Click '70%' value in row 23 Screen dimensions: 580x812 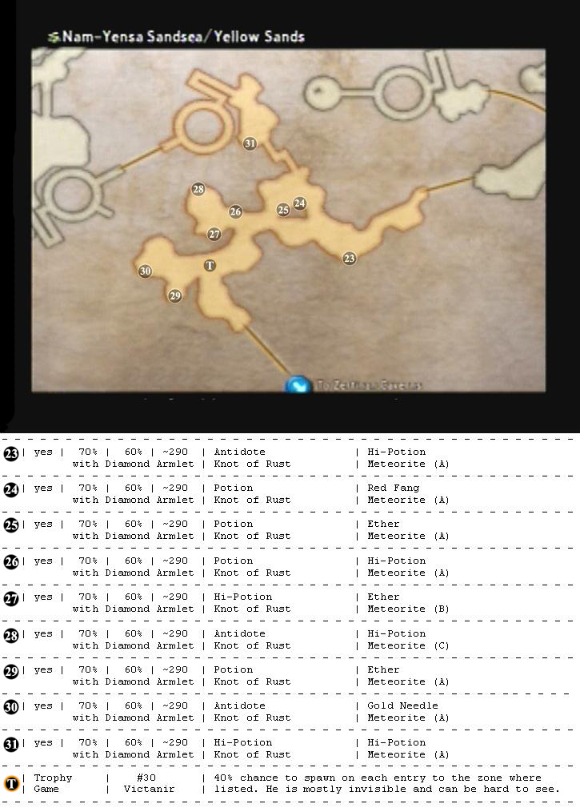point(88,452)
